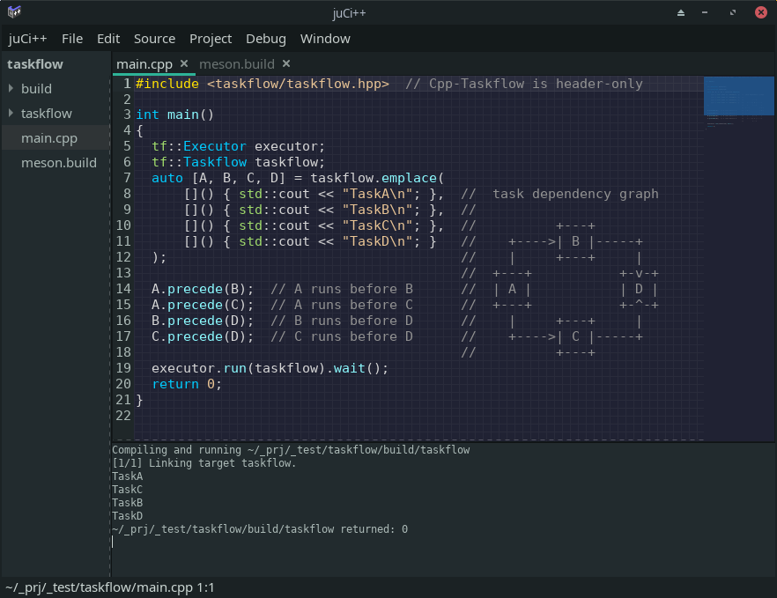The width and height of the screenshot is (777, 598).
Task: Close the juCi++ window
Action: 761,12
